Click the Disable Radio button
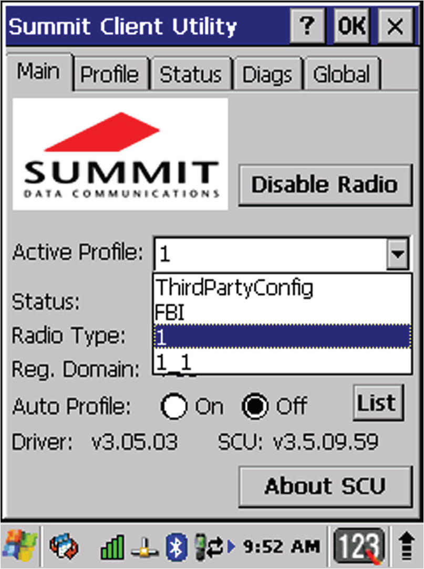This screenshot has width=424, height=569. tap(325, 185)
